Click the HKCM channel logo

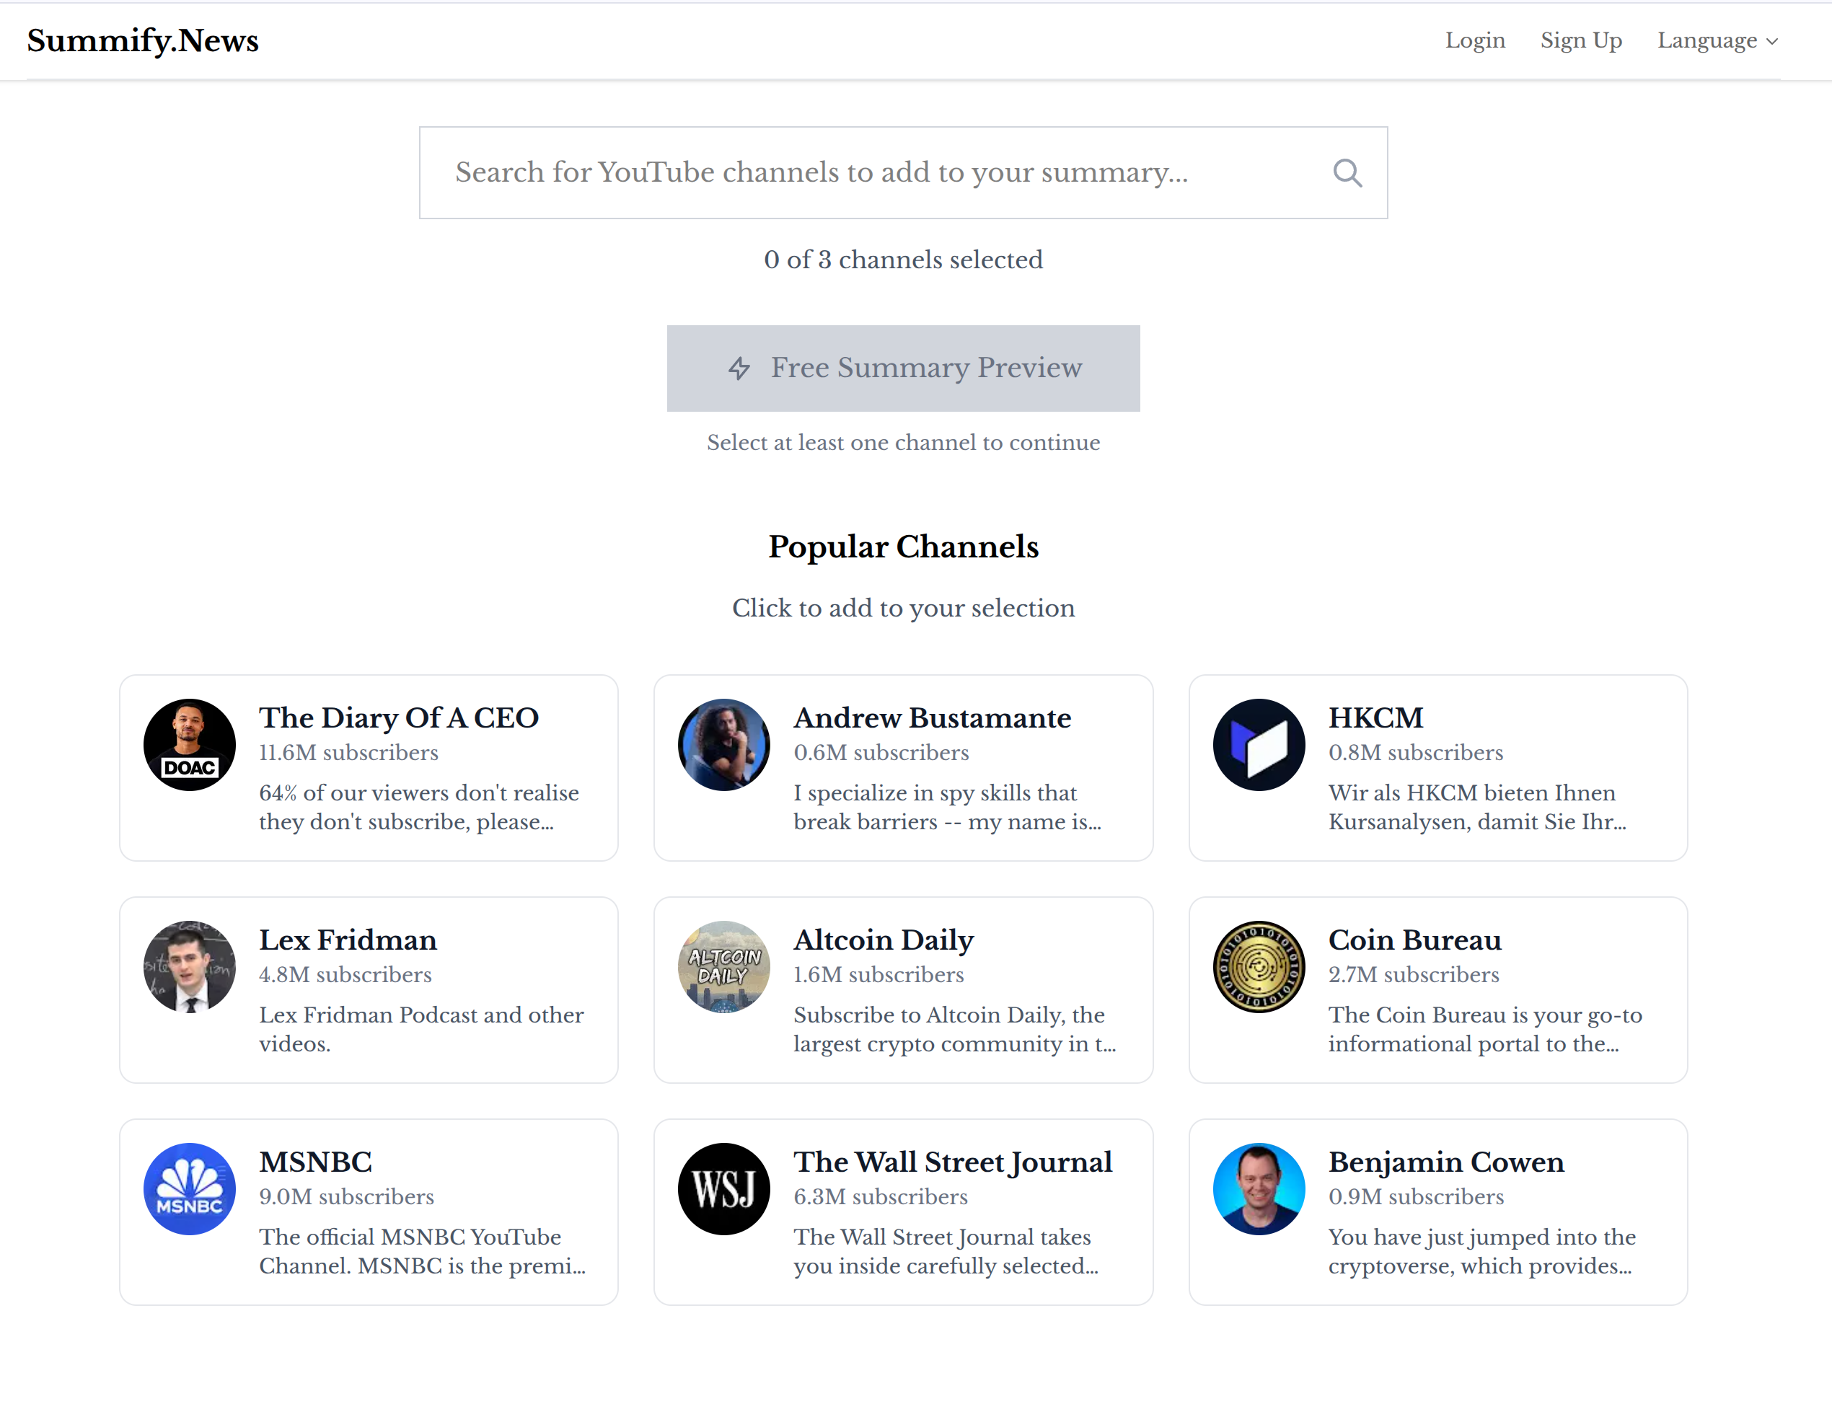pos(1259,743)
